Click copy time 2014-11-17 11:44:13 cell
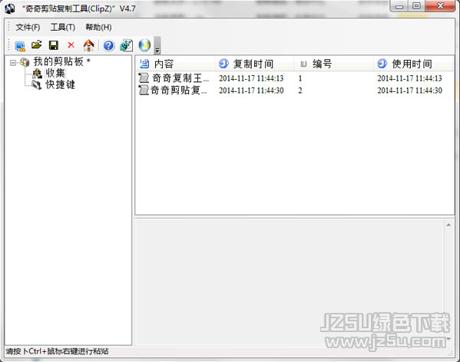The image size is (460, 362). point(251,78)
